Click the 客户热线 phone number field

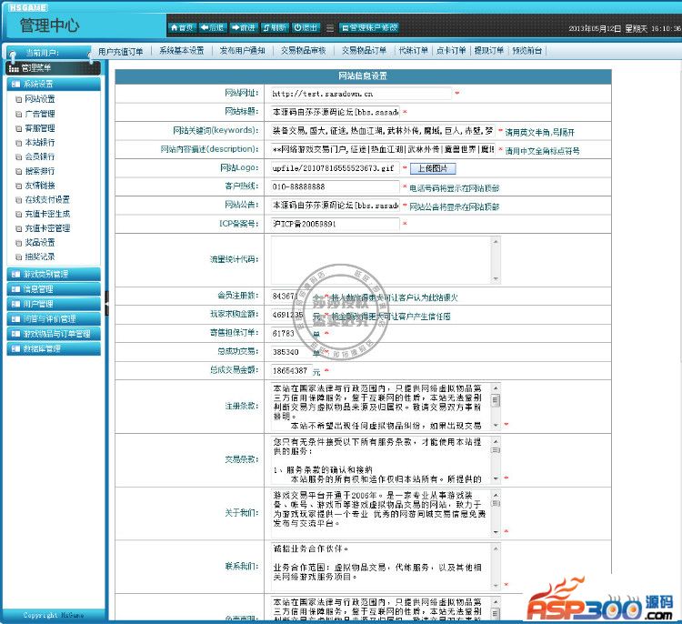[335, 186]
